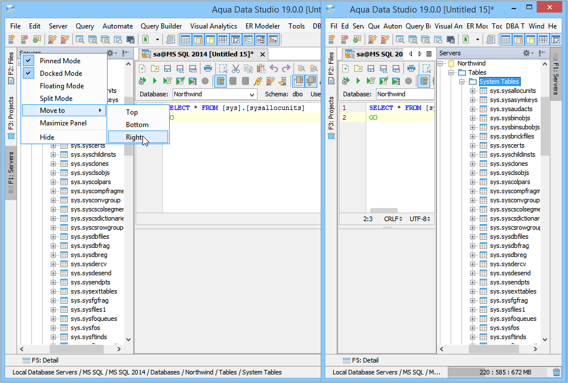Collapse the Tables node in right Servers tree
Image resolution: width=568 pixels, height=383 pixels.
pyautogui.click(x=451, y=72)
